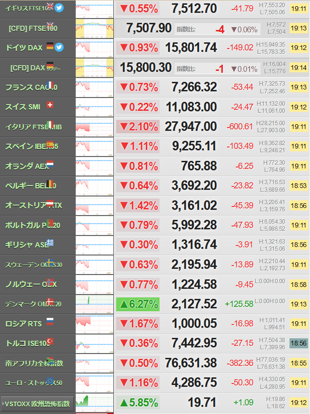Open the mini chart for デンマーク OMXC20
310x414 pixels.
(94, 304)
